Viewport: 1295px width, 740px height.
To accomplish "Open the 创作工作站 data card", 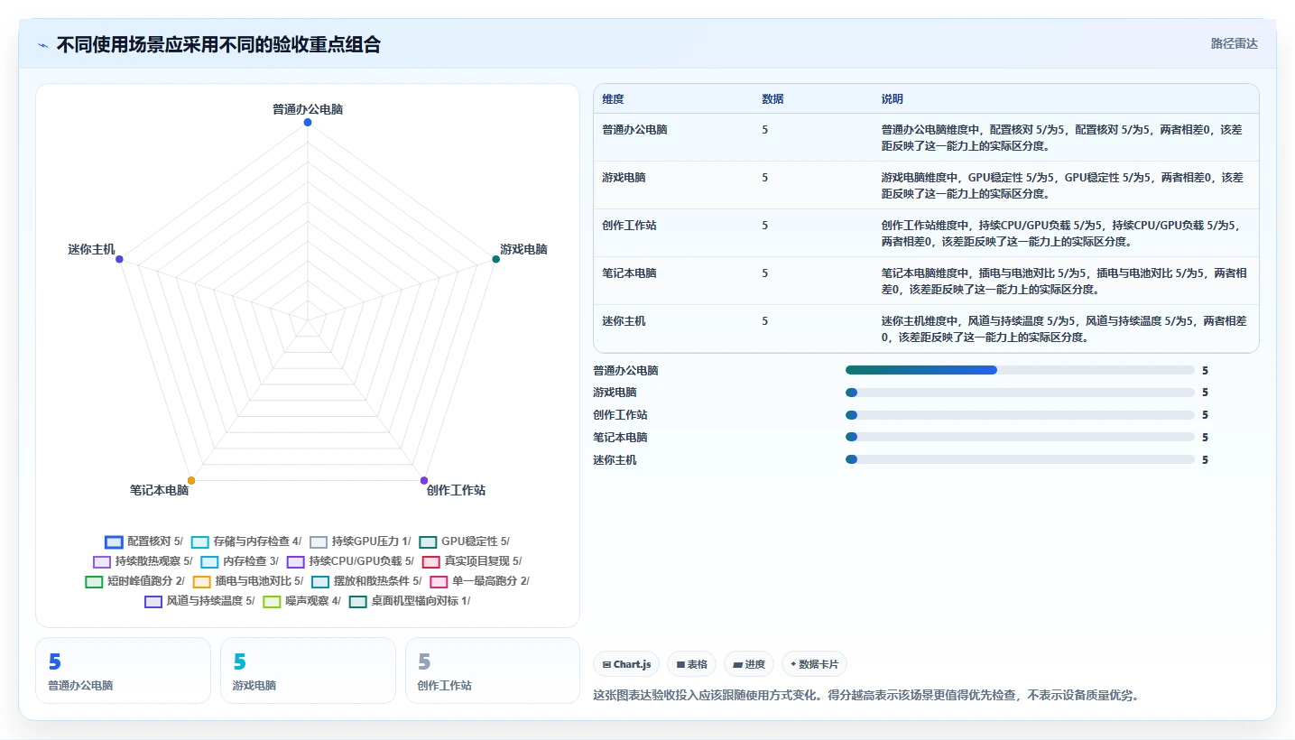I will coord(493,671).
